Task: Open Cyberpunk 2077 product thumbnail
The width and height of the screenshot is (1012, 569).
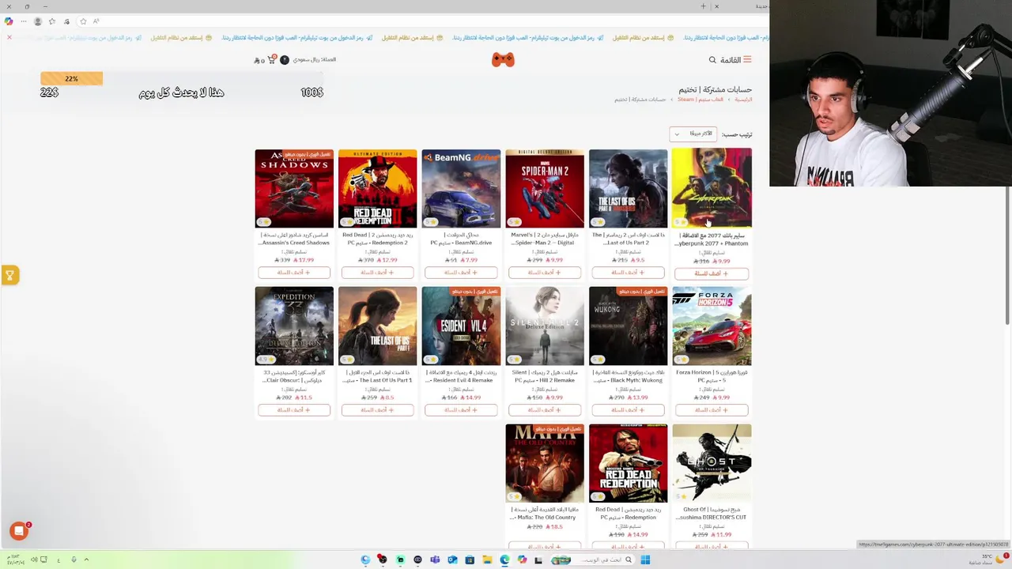Action: (712, 188)
